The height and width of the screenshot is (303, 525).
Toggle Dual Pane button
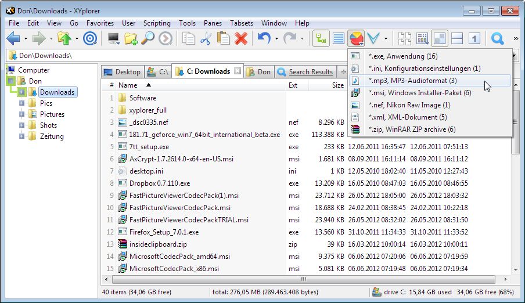pyautogui.click(x=439, y=38)
